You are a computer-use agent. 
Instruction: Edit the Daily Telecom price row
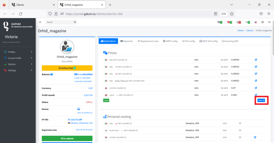(256, 81)
